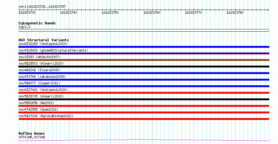Select the brown bar for esv33393

144,60
